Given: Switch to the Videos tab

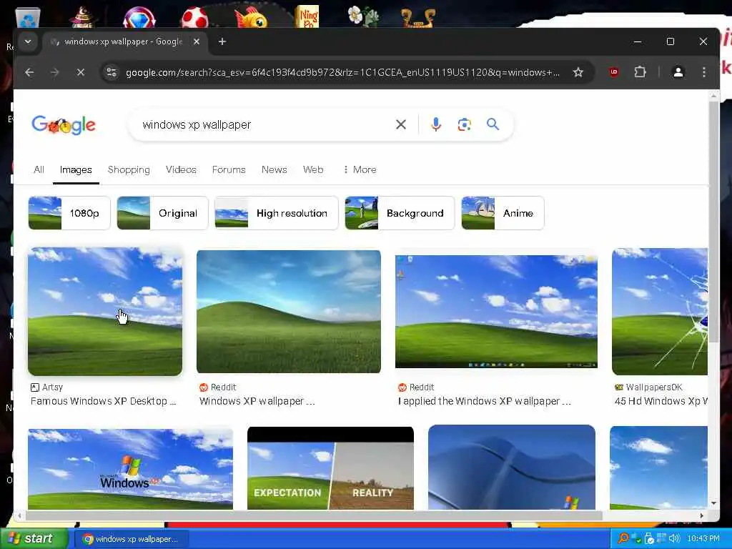Looking at the screenshot, I should pos(181,169).
